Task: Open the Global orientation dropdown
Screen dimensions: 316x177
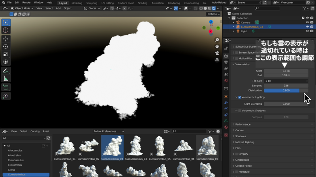Action: tap(92, 8)
